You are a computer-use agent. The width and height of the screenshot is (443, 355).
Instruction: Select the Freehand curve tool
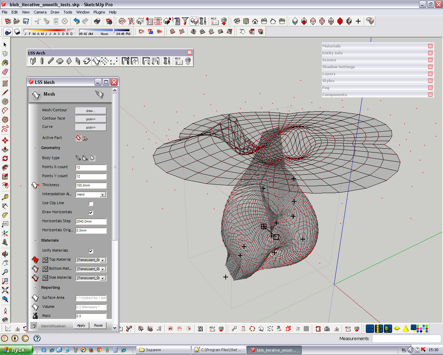[x=5, y=129]
